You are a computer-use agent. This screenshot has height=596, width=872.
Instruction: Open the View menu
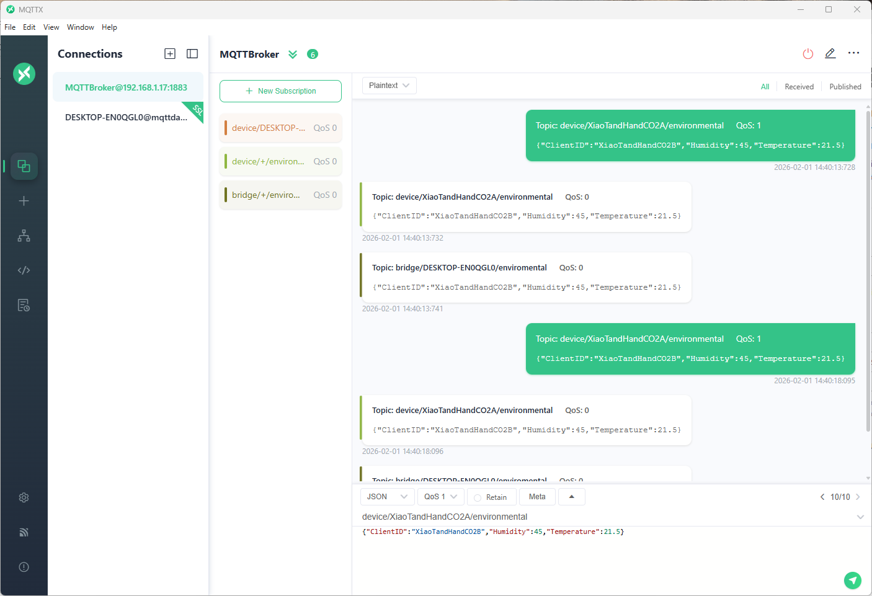coord(51,27)
